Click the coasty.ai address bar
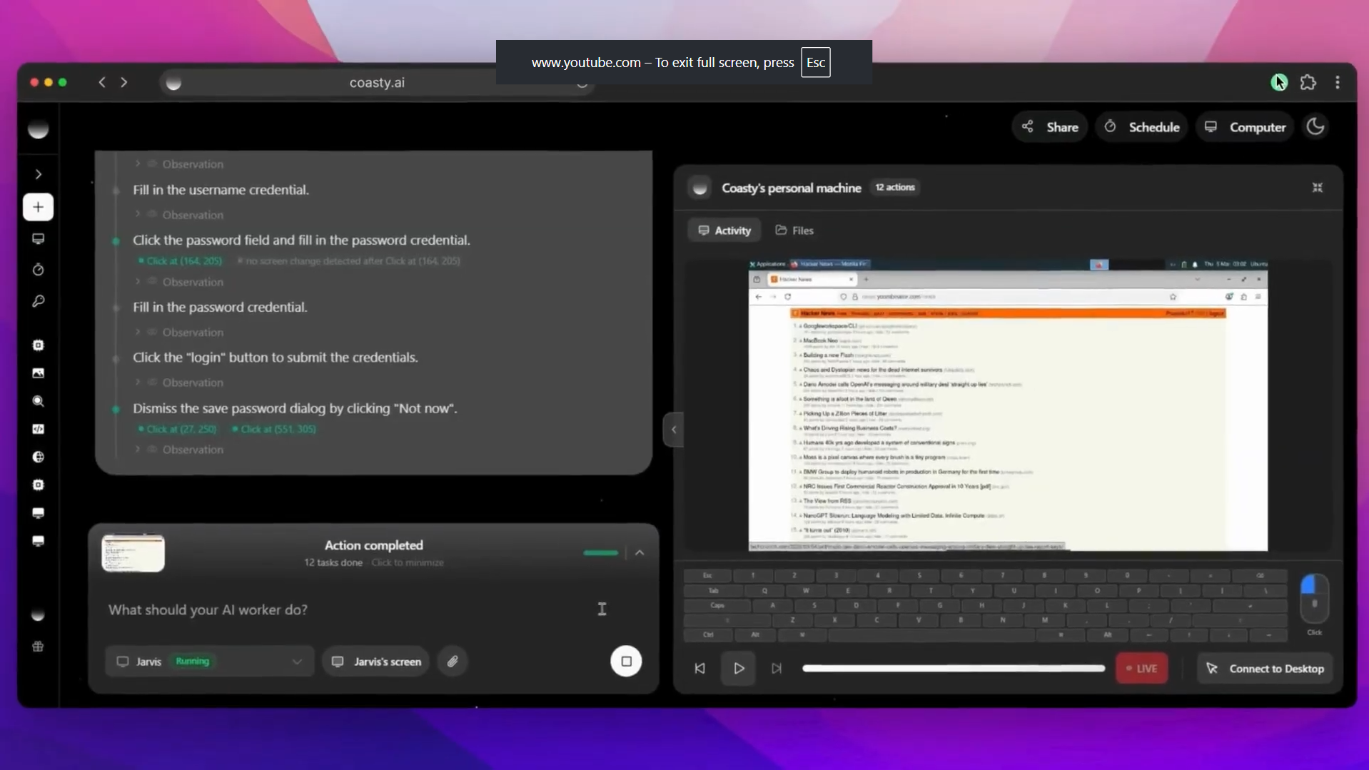 coord(377,83)
